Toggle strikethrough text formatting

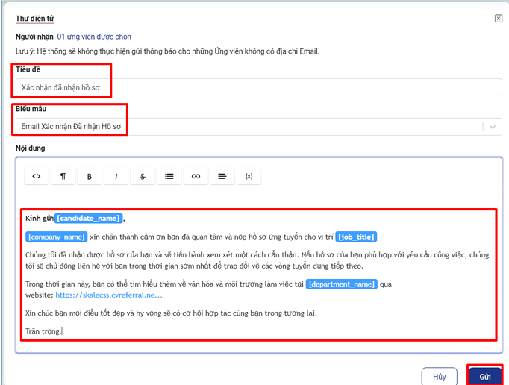[143, 176]
